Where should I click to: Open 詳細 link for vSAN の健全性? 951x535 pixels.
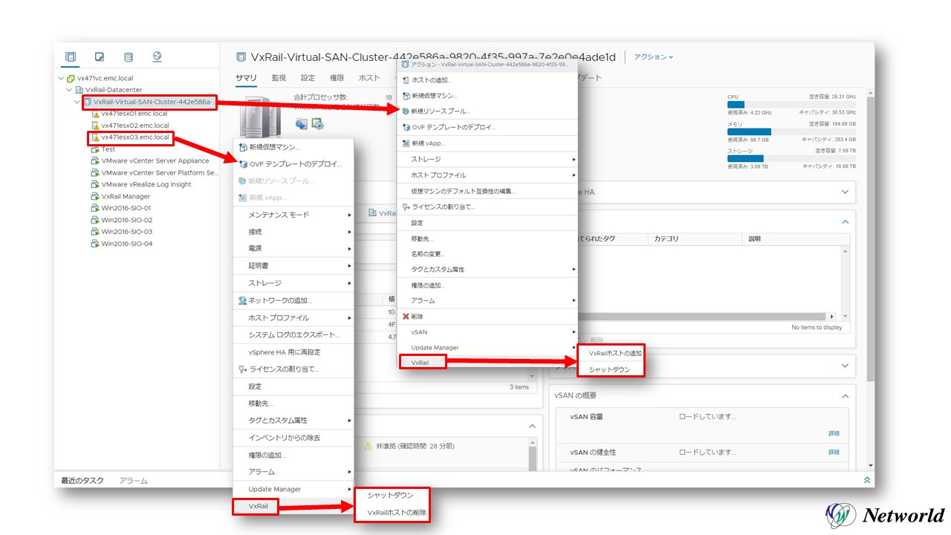pos(834,452)
